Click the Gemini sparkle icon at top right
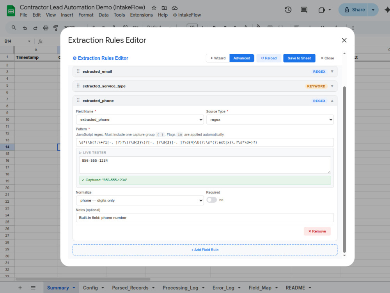The image size is (390, 293). point(387,10)
